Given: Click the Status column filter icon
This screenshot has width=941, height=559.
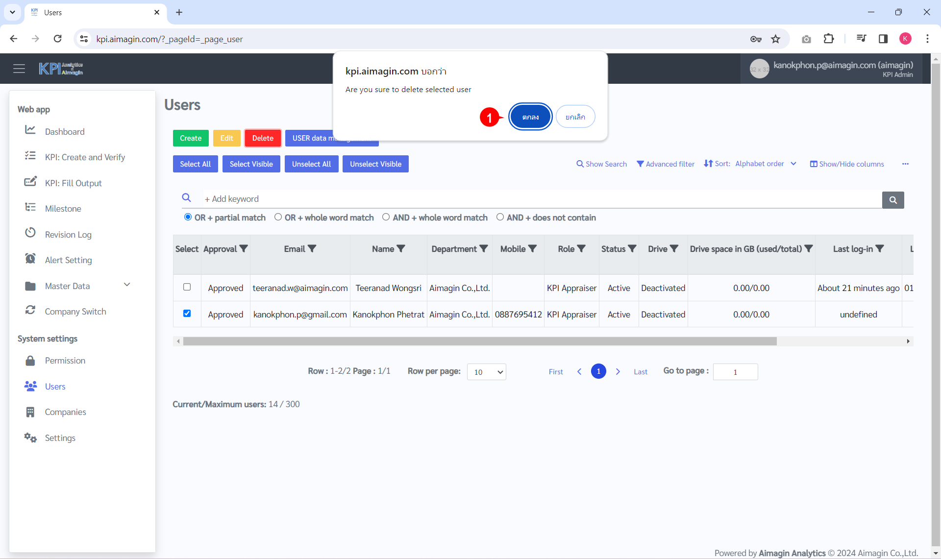Looking at the screenshot, I should (x=632, y=249).
